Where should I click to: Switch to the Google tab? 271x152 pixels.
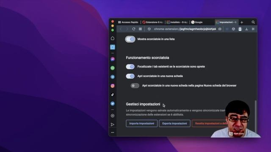202,22
